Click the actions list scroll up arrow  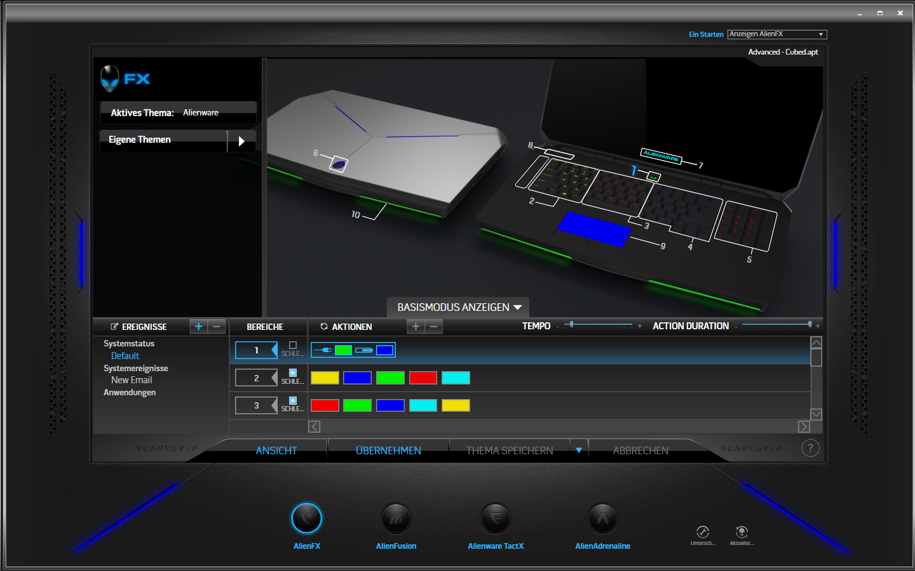tap(817, 343)
